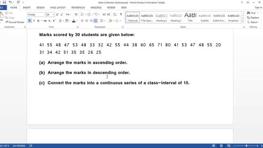Click the Cut command
This screenshot has height=148, width=263.
[9, 13]
